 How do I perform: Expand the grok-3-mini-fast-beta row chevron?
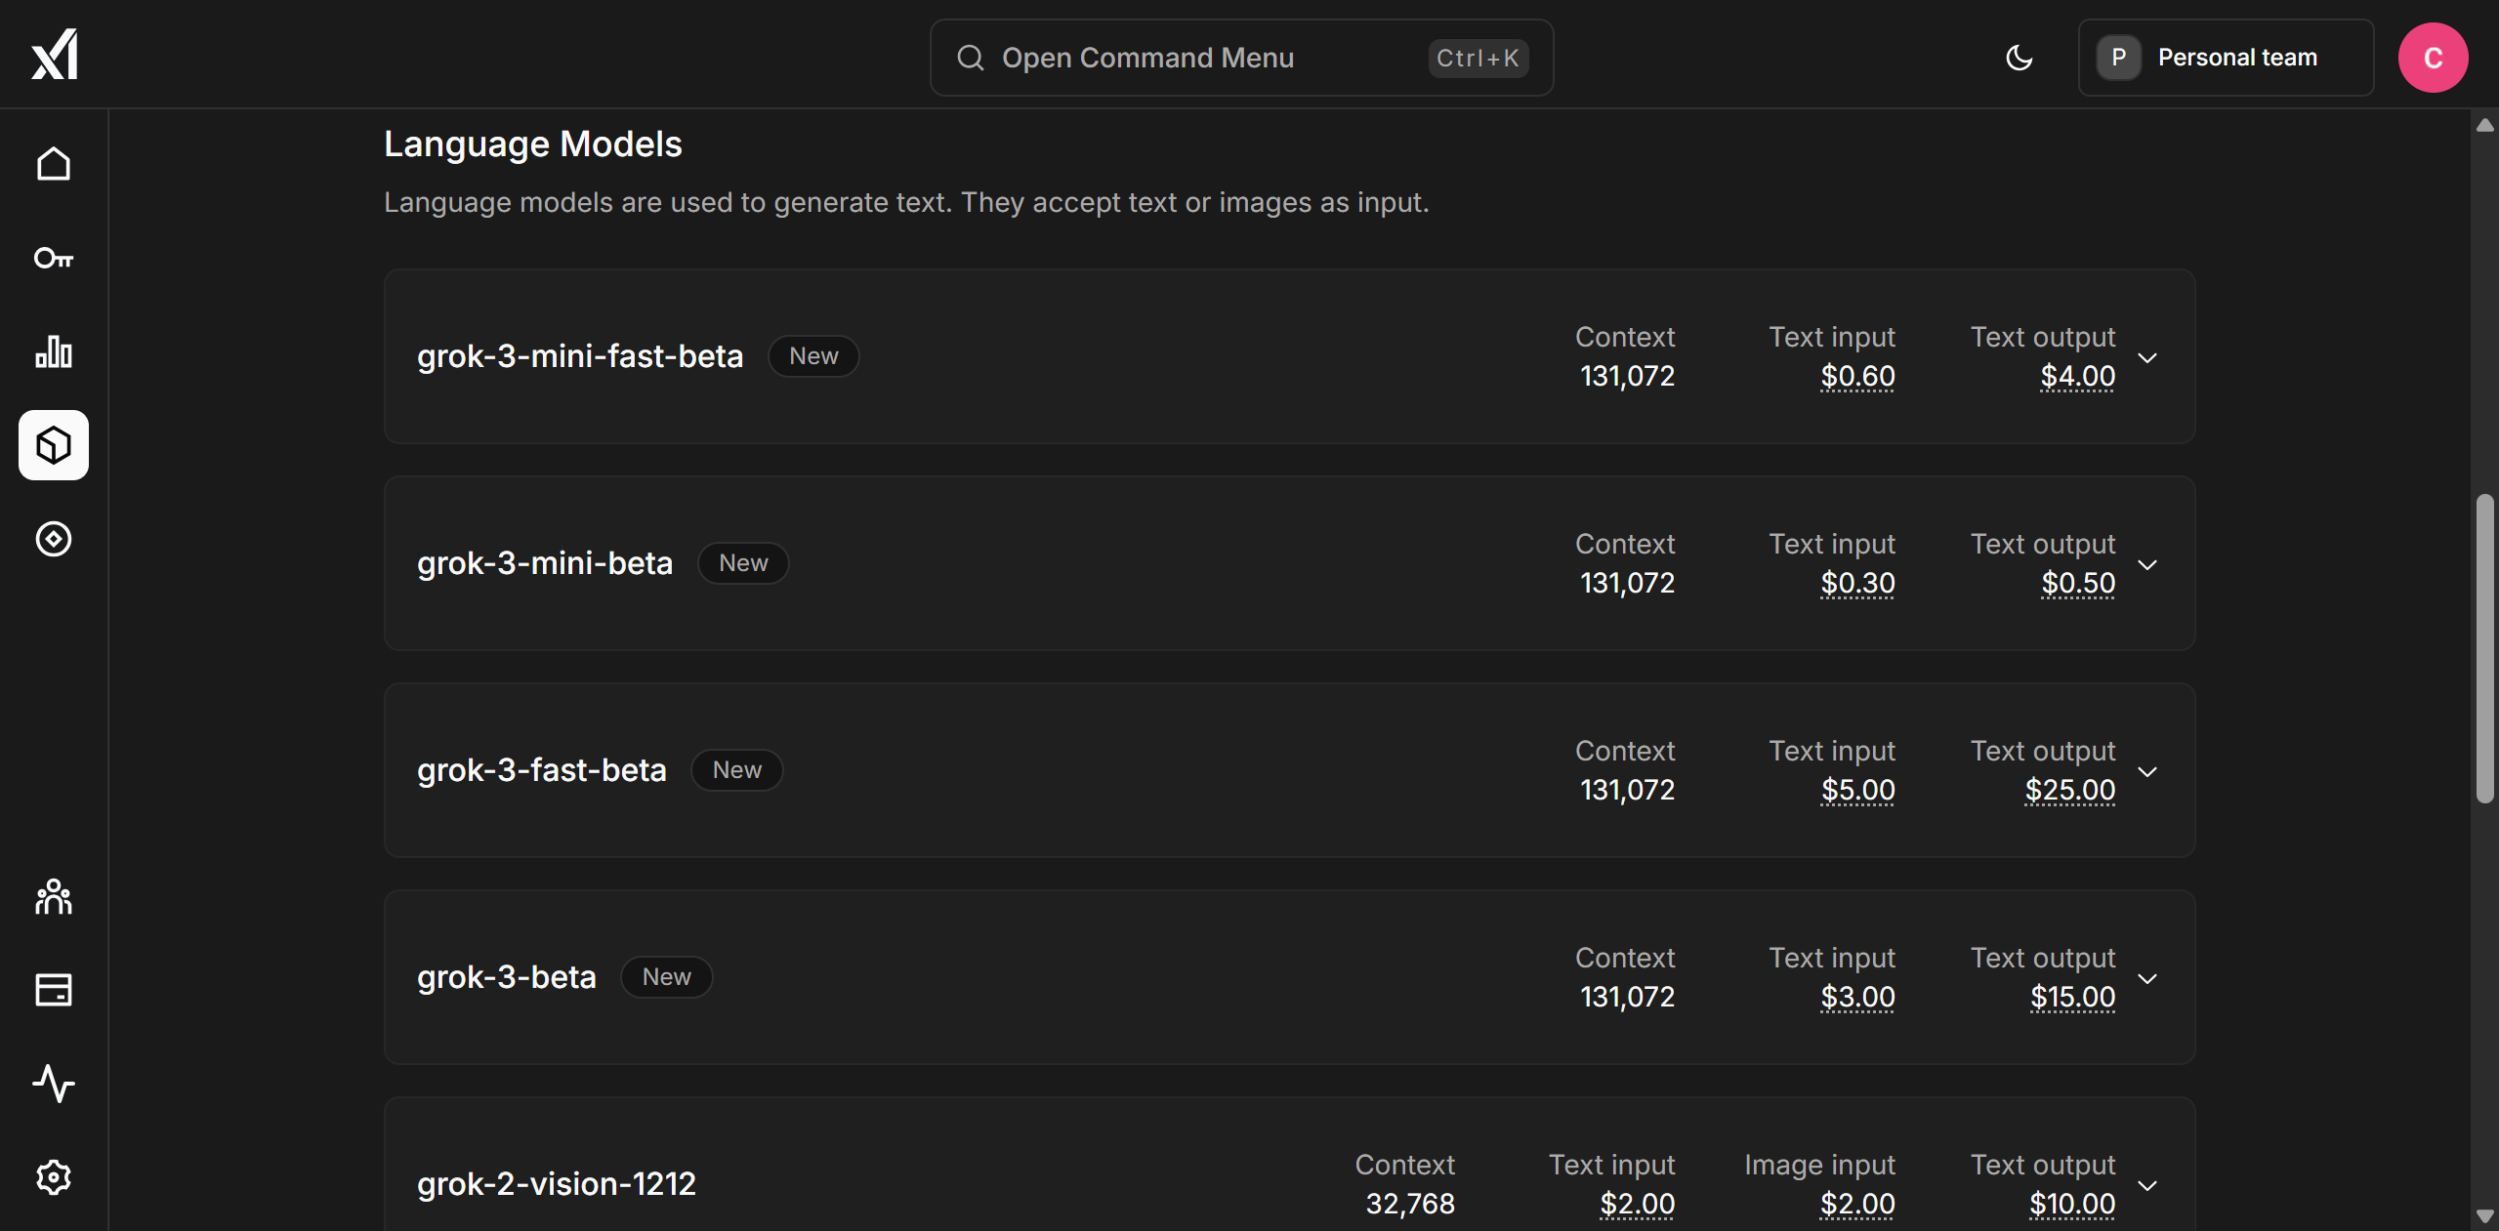tap(2147, 357)
